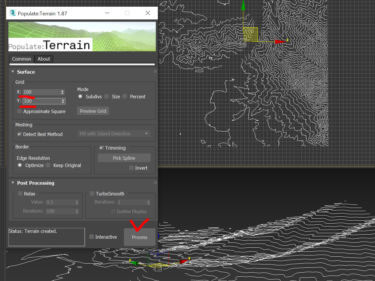Enable the TurboSmooth checkbox
This screenshot has height=281, width=375.
(x=92, y=193)
